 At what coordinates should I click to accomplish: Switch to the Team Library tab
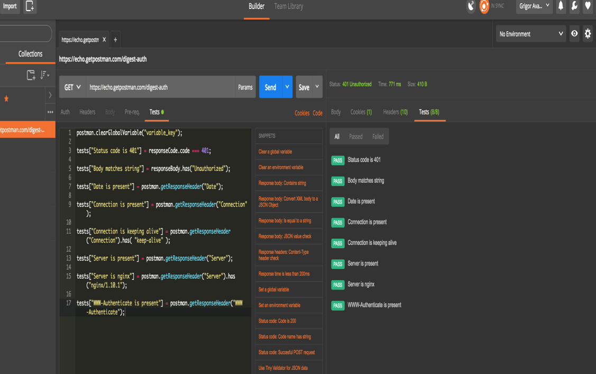[289, 6]
